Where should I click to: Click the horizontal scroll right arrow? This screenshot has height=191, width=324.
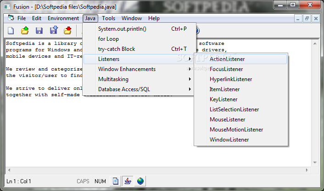click(307, 170)
